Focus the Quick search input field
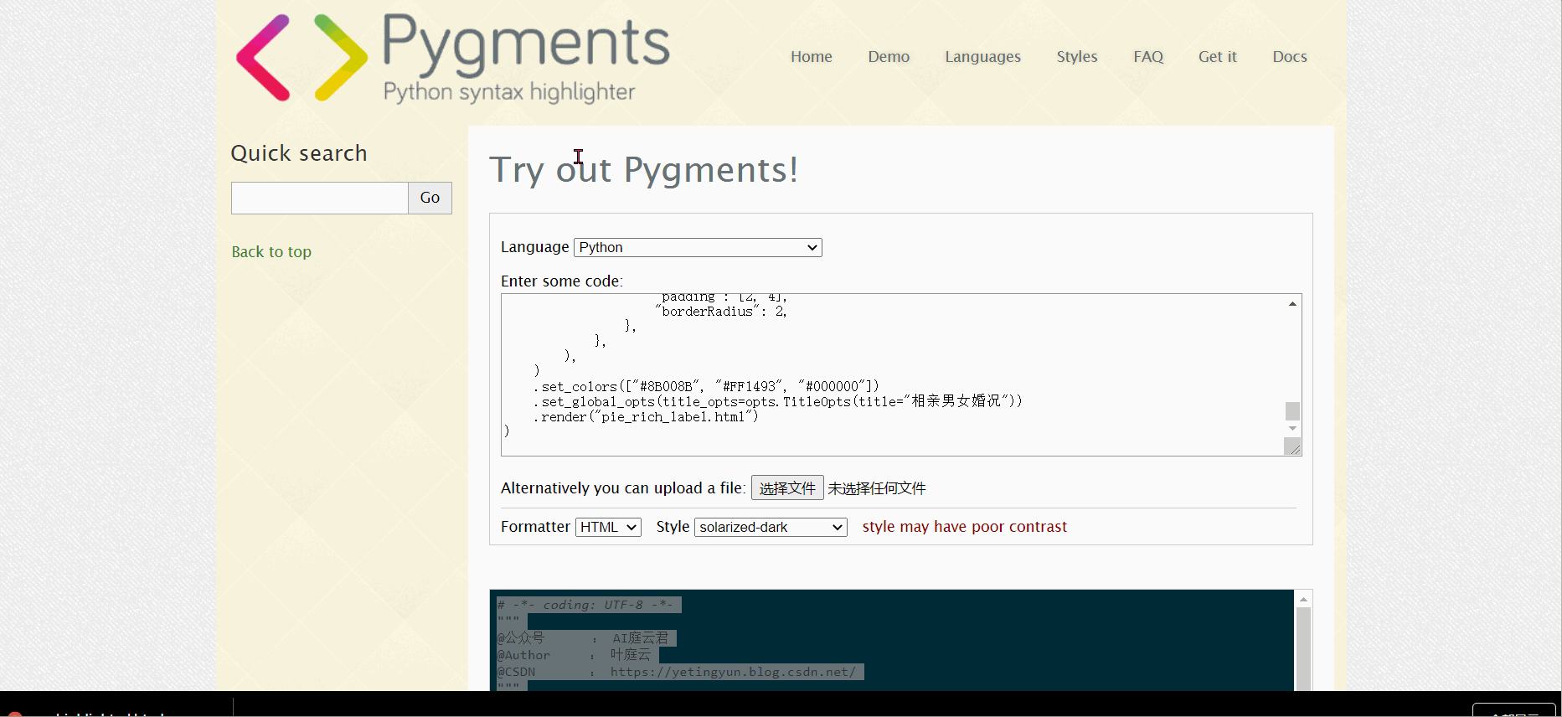The image size is (1562, 717). point(320,198)
